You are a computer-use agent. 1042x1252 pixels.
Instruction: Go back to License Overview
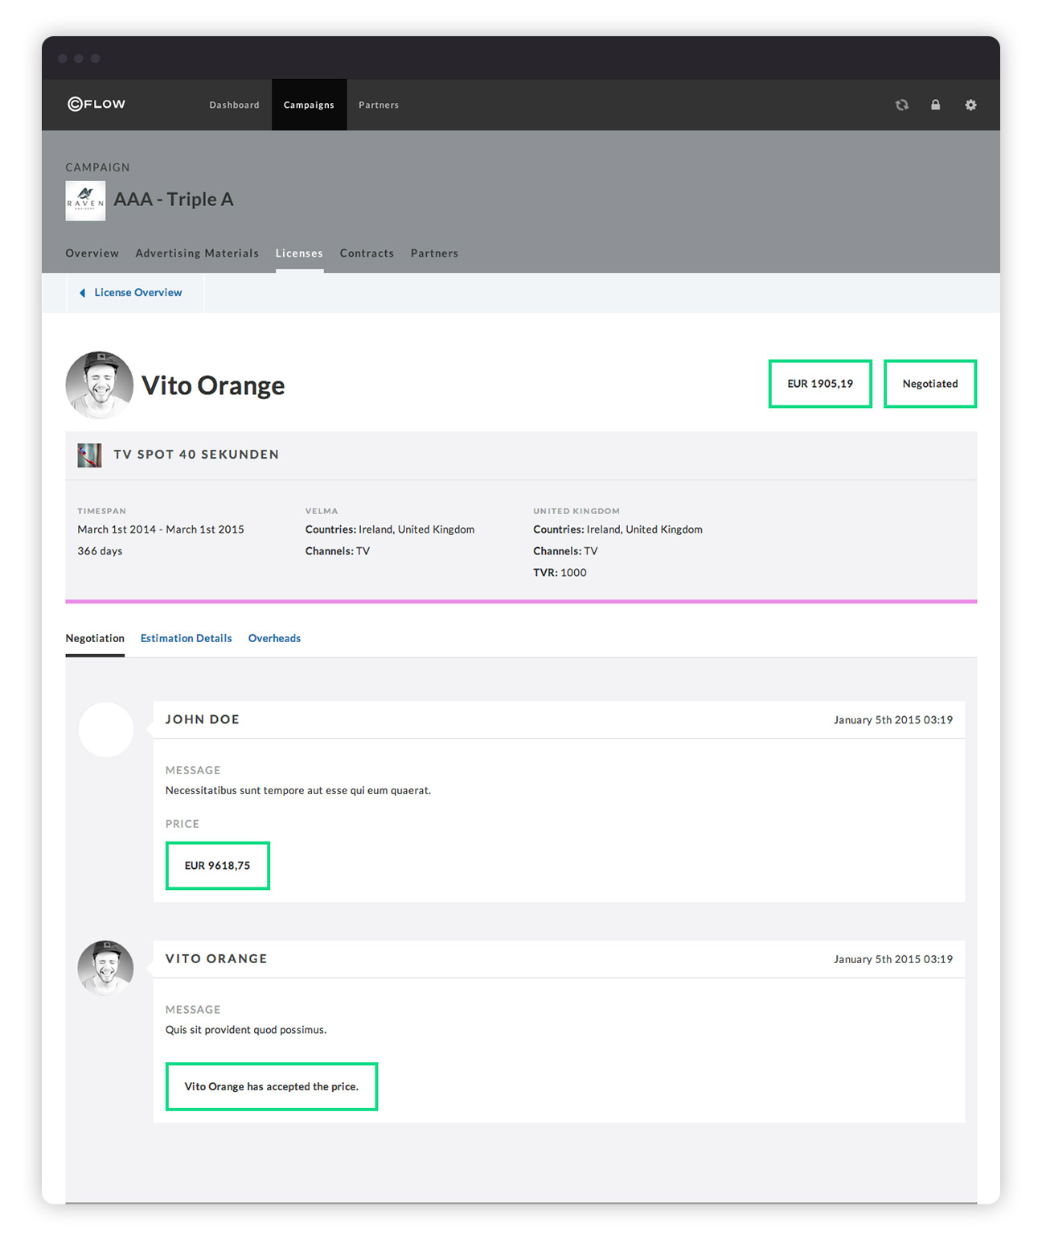coord(137,293)
